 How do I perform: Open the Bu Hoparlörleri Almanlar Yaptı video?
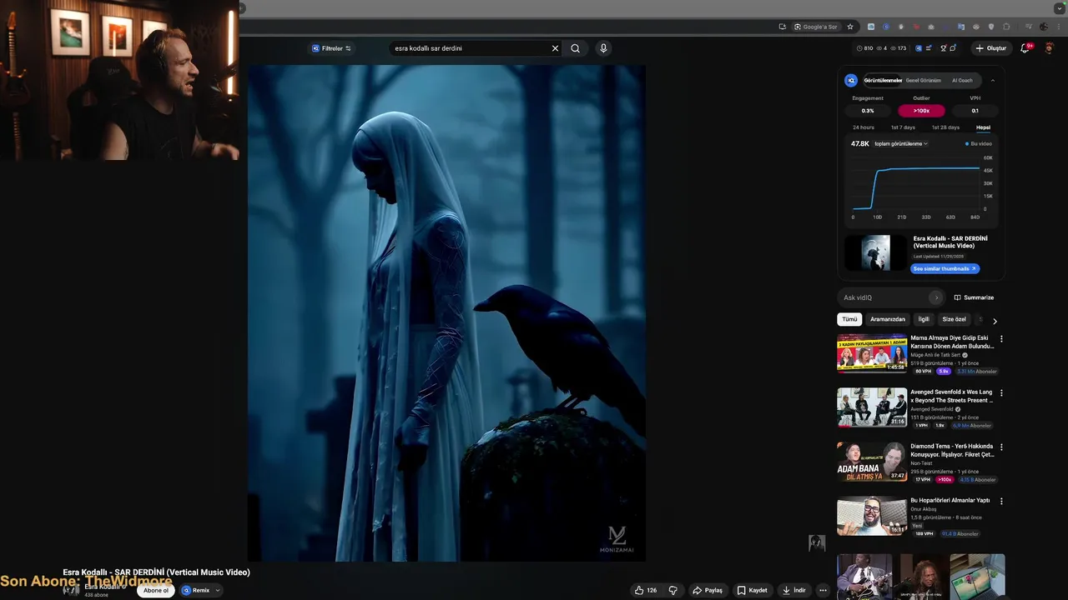[x=872, y=516]
